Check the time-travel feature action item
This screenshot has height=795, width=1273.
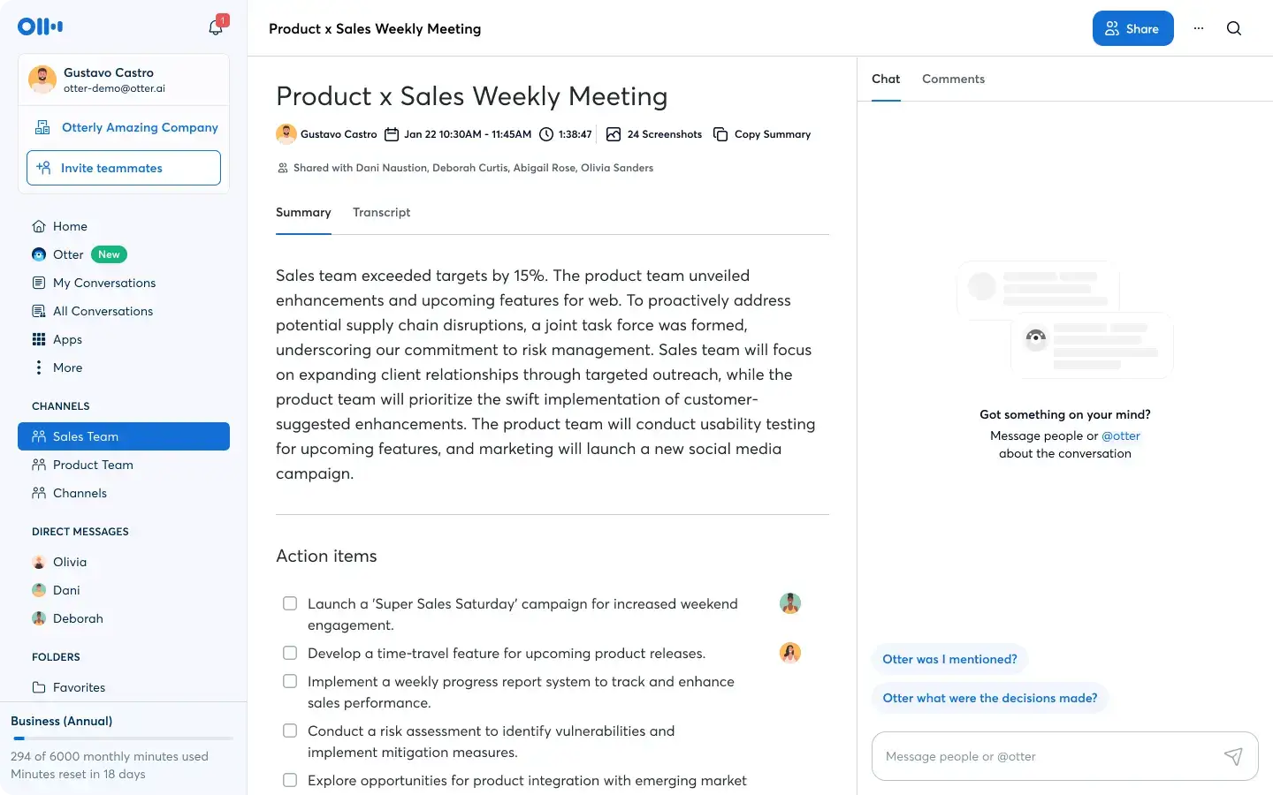pos(290,653)
